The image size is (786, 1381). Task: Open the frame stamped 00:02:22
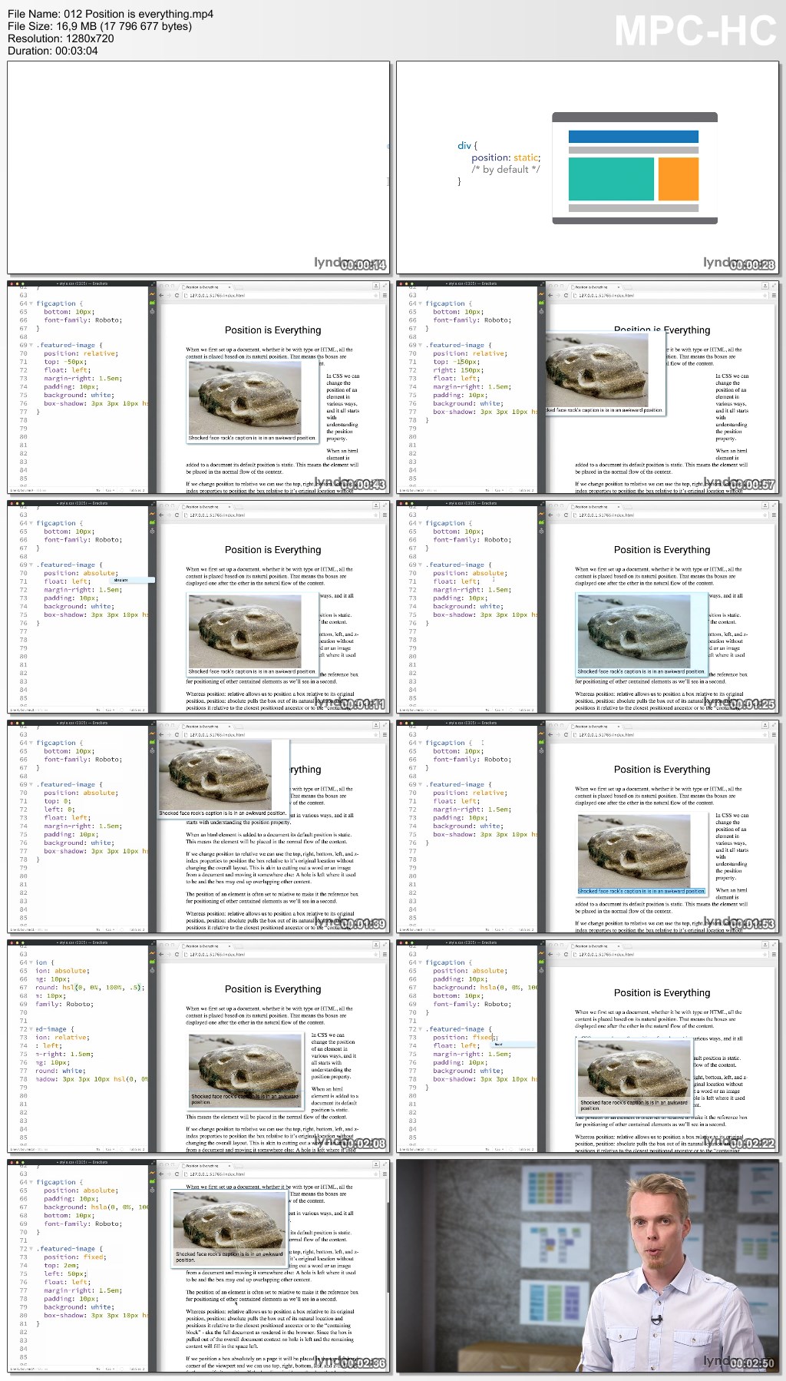[x=587, y=1046]
